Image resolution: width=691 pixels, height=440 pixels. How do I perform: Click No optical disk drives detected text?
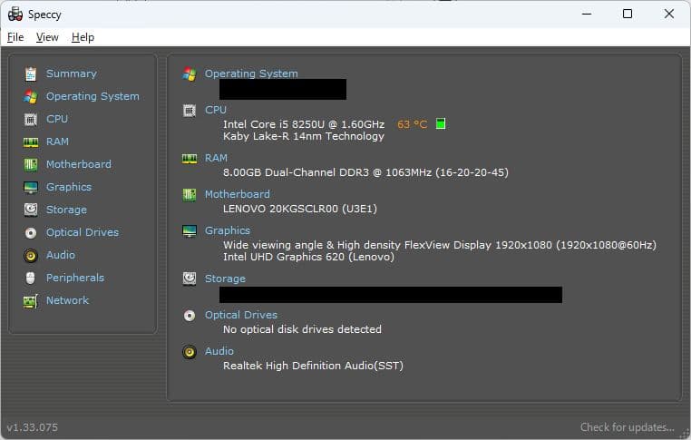click(x=302, y=329)
